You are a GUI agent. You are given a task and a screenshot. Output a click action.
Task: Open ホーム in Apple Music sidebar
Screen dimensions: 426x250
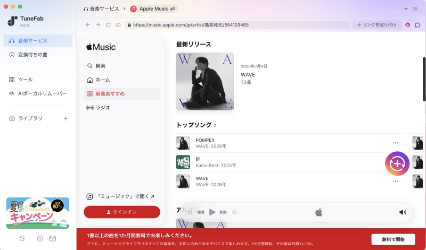point(122,80)
